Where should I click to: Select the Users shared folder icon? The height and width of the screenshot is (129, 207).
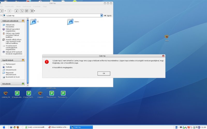(x=70, y=22)
